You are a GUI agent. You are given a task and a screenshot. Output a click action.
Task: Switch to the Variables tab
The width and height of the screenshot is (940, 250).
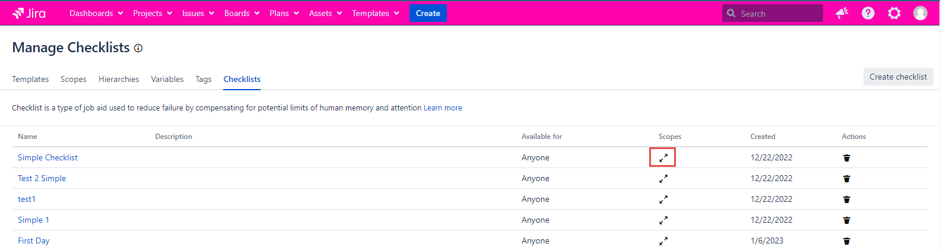pos(167,79)
